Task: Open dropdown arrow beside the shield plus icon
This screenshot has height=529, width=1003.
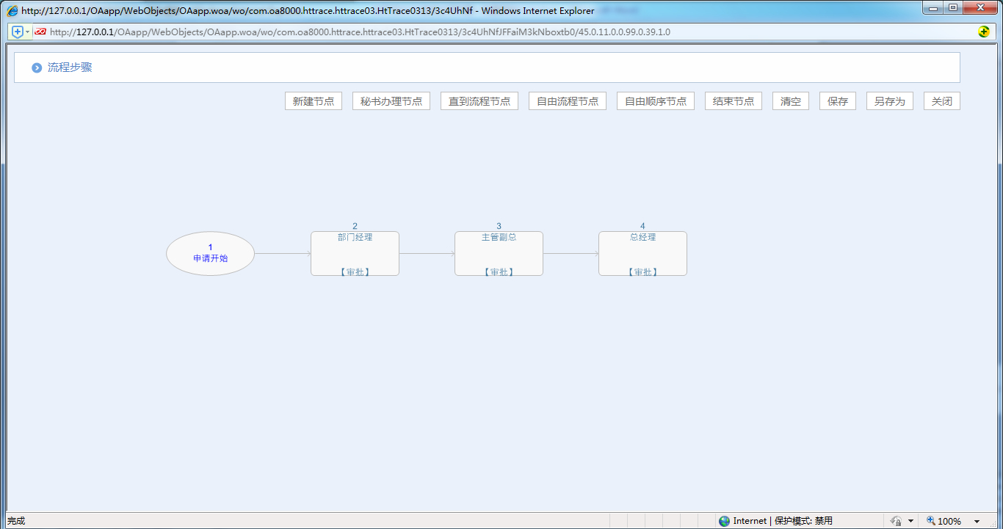Action: [x=28, y=32]
